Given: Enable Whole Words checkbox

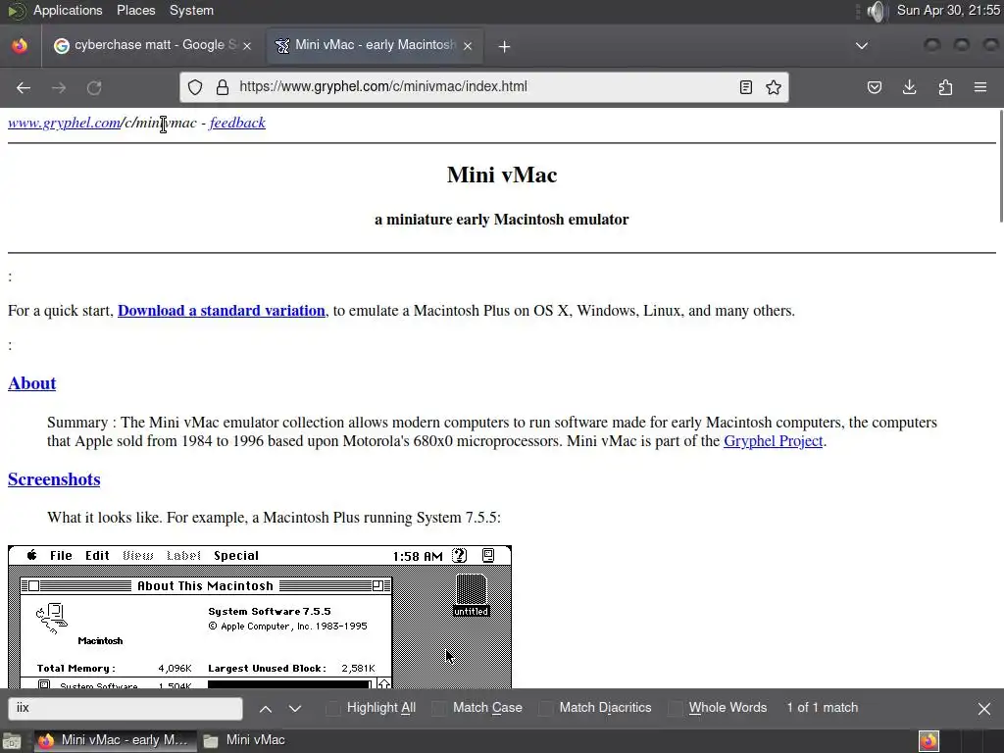Looking at the screenshot, I should (675, 708).
